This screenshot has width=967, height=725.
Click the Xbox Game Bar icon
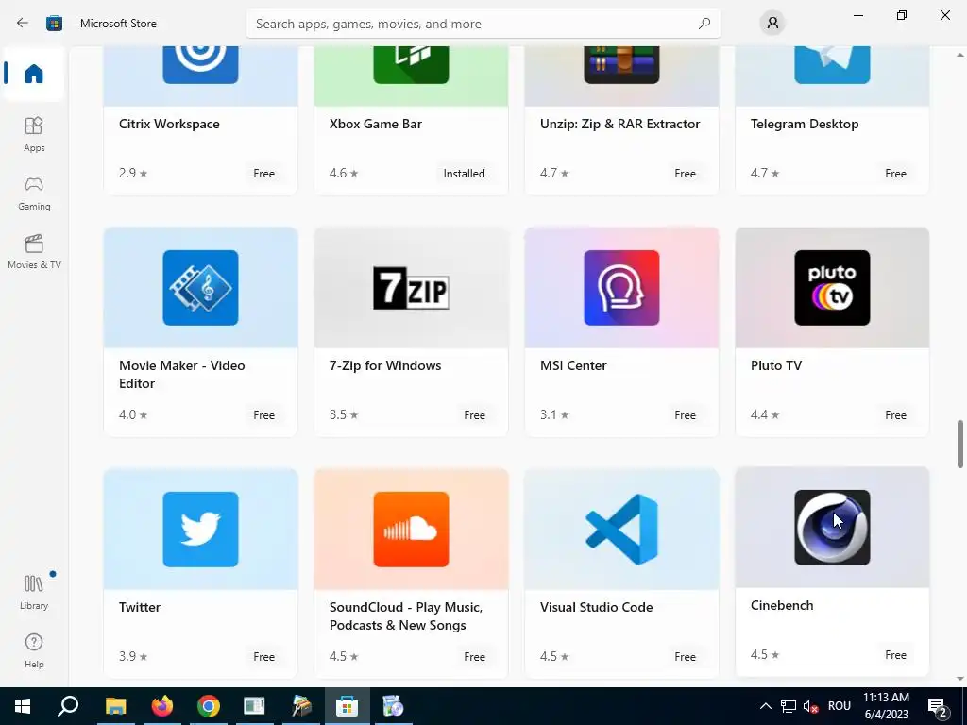click(x=411, y=64)
